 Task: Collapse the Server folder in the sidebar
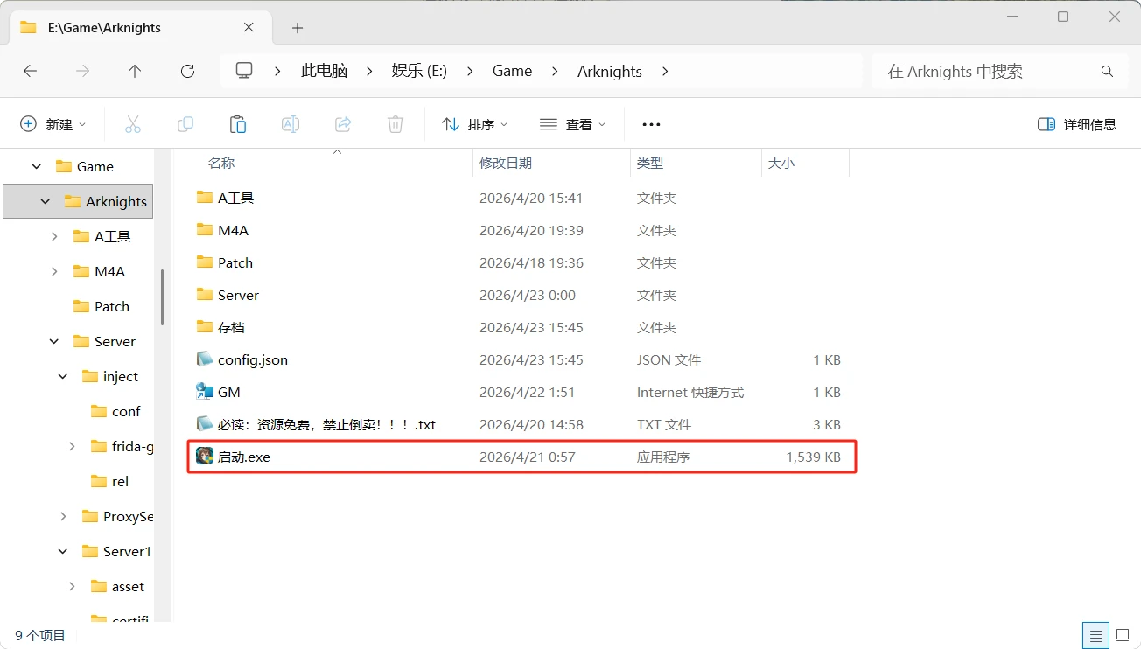[53, 341]
